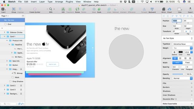
Task: Open the File menu
Action: (20, 2)
